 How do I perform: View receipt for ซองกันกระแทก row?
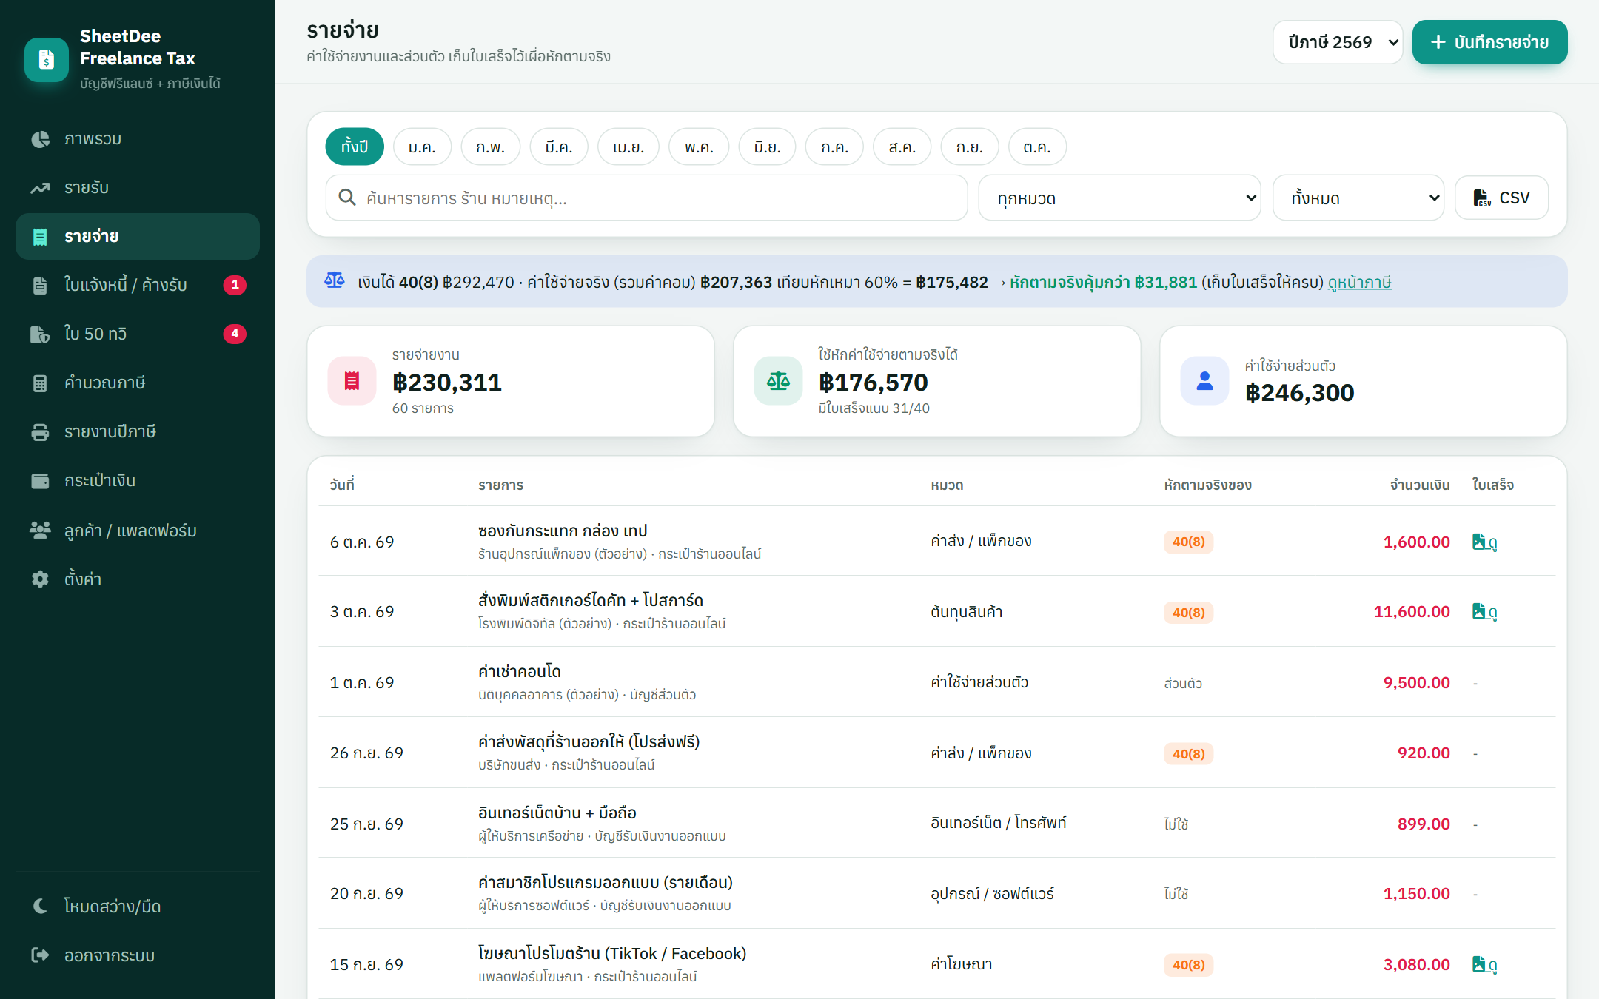1484,542
